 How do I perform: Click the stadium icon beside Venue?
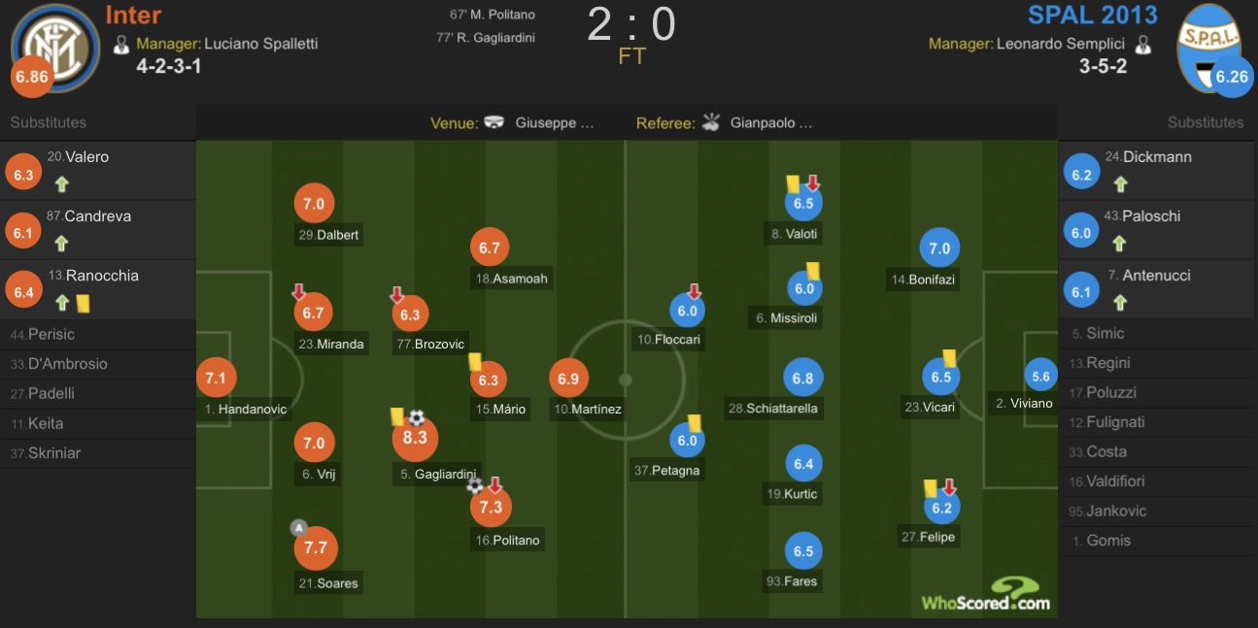coord(494,122)
